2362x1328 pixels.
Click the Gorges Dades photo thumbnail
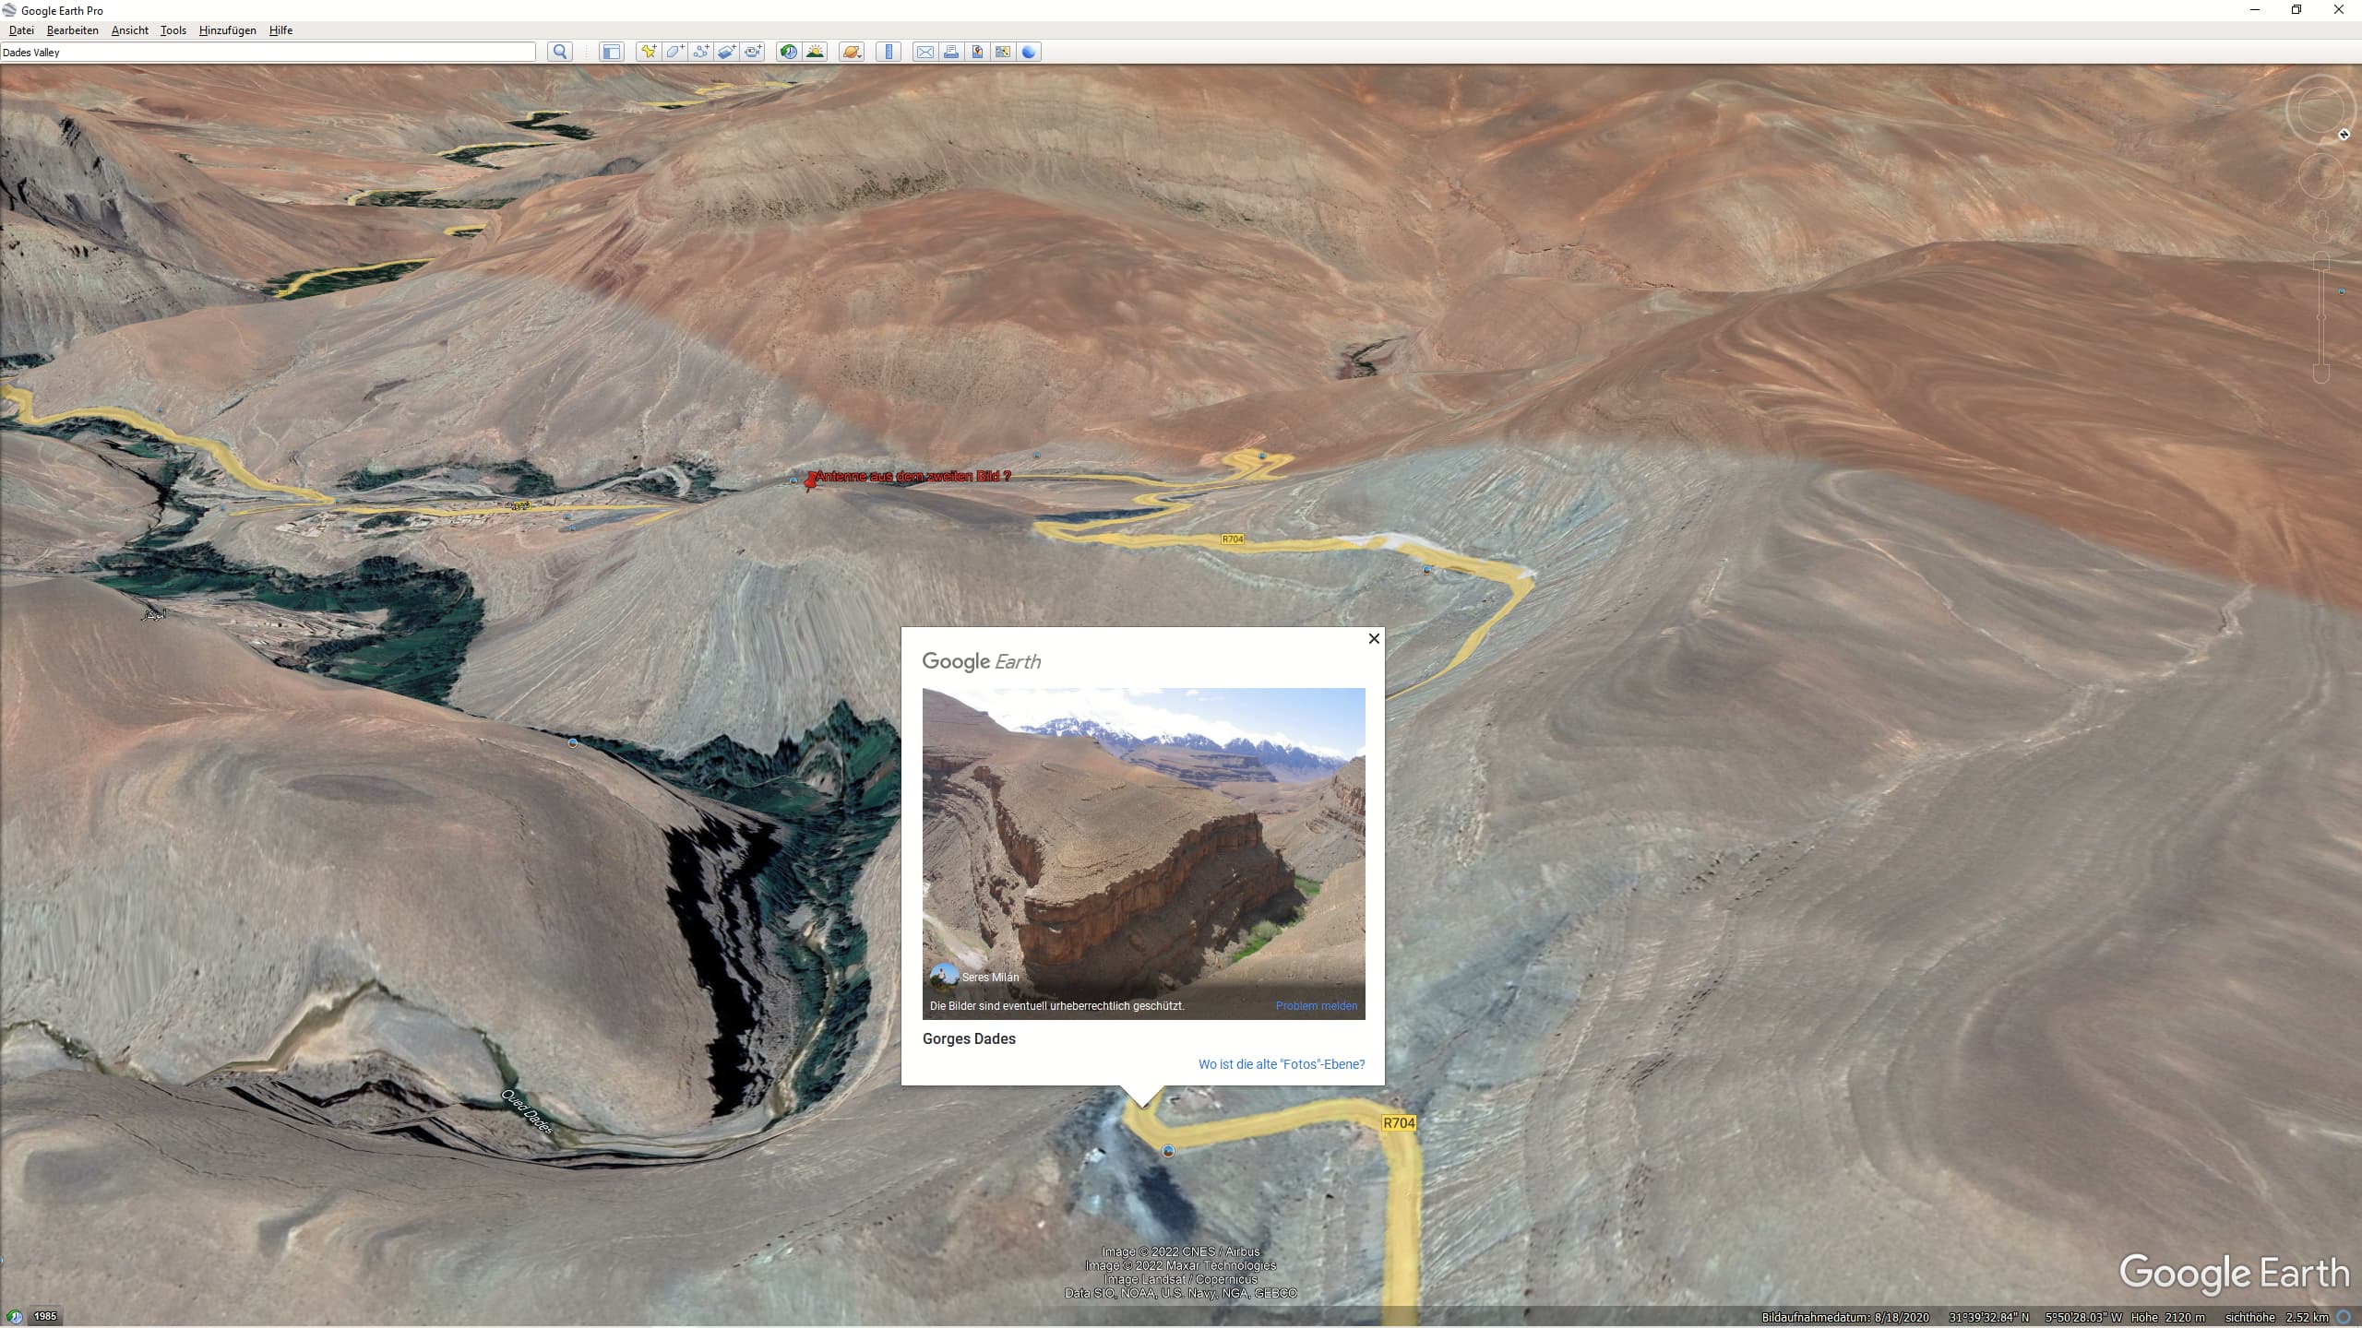(1143, 853)
